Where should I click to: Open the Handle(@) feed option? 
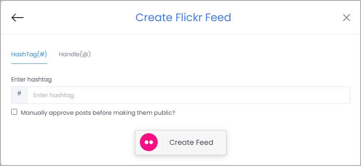[x=75, y=54]
